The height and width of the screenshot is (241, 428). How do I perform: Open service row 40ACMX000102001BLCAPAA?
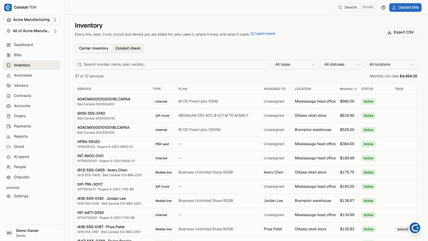click(246, 101)
